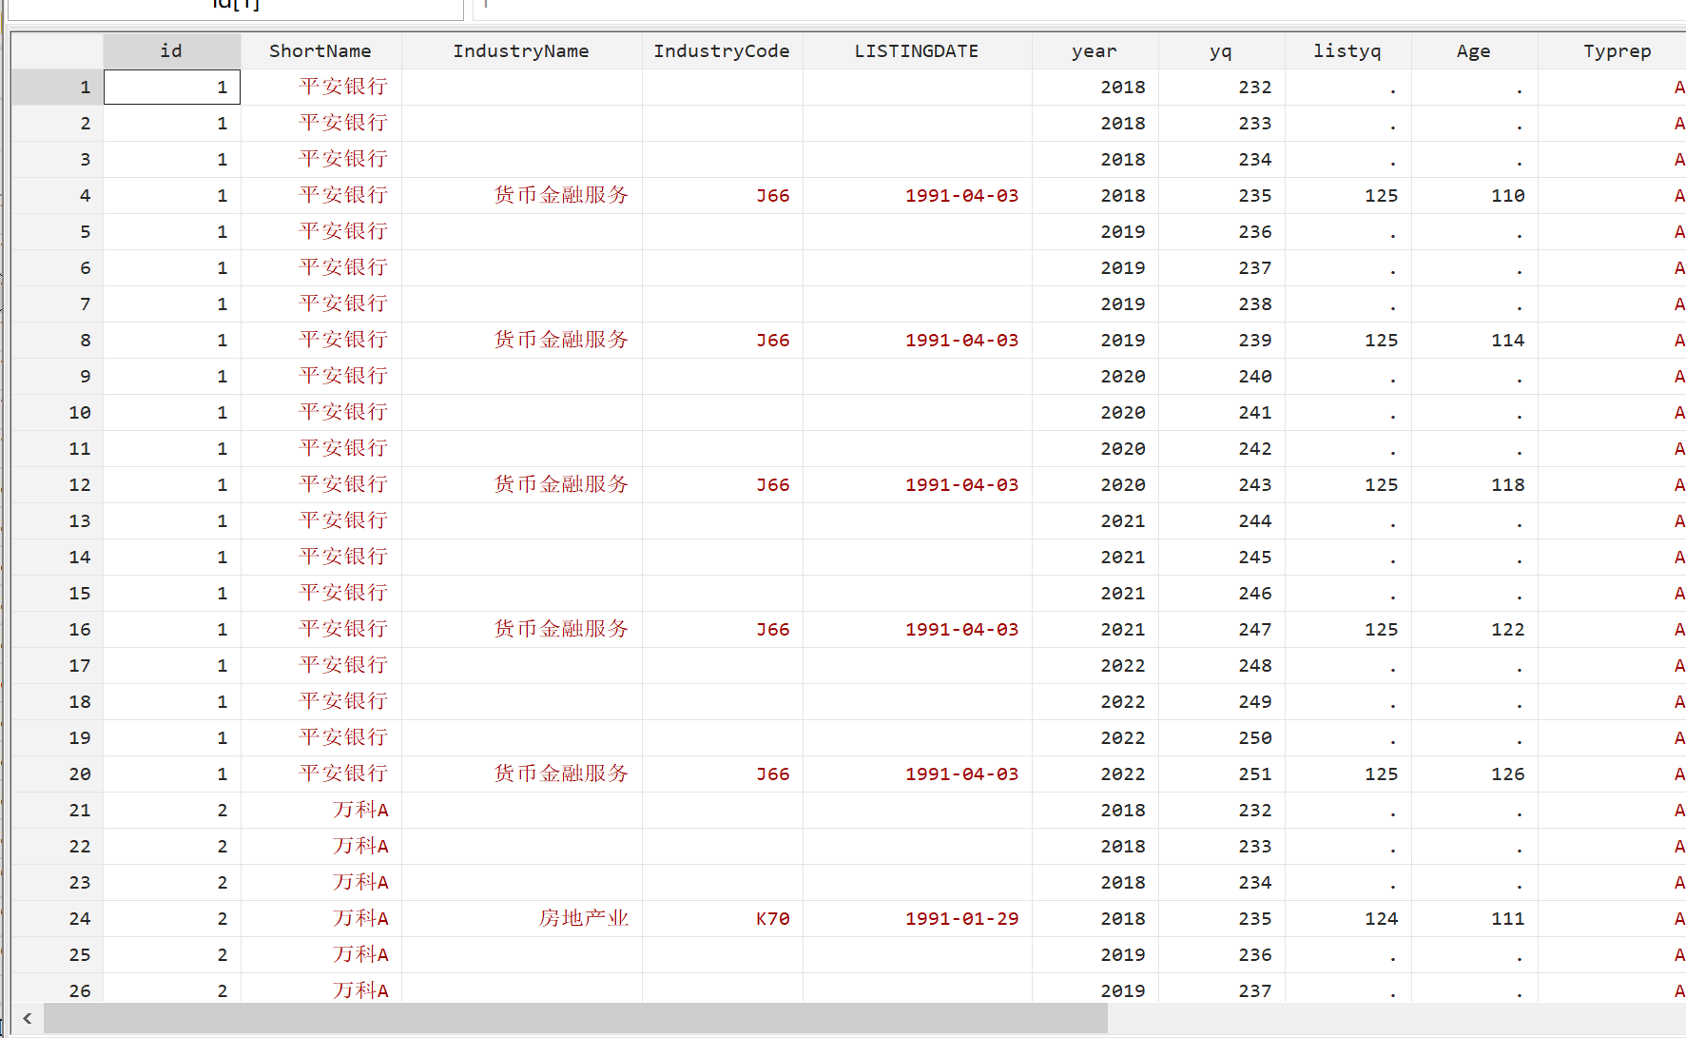Select the year column header
This screenshot has height=1038, width=1686.
point(1095,51)
